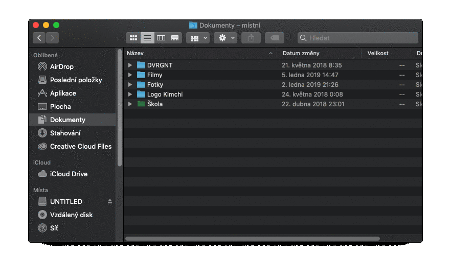Switch to column view
This screenshot has height=280, width=451.
click(x=161, y=38)
